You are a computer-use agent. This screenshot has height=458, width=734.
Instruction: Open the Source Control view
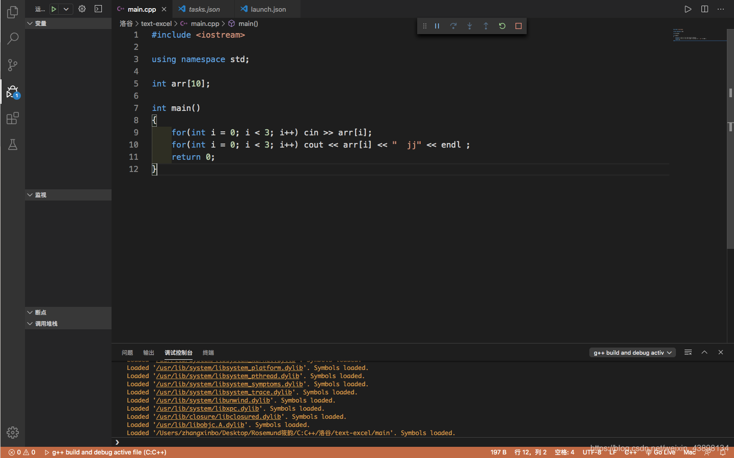click(13, 65)
